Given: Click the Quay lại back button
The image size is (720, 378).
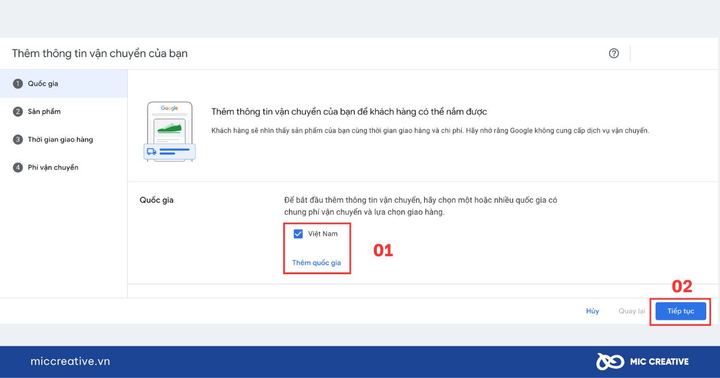Looking at the screenshot, I should click(x=632, y=311).
